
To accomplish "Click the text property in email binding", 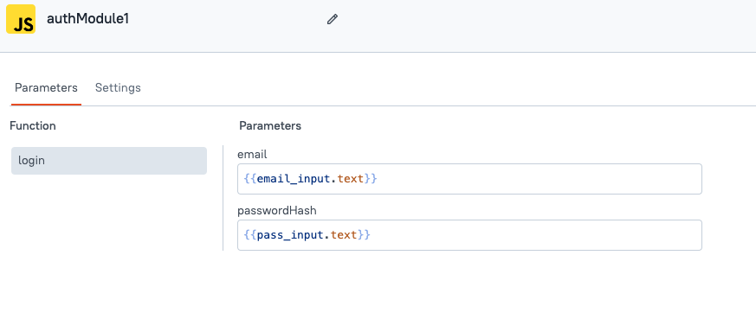I will (x=351, y=179).
